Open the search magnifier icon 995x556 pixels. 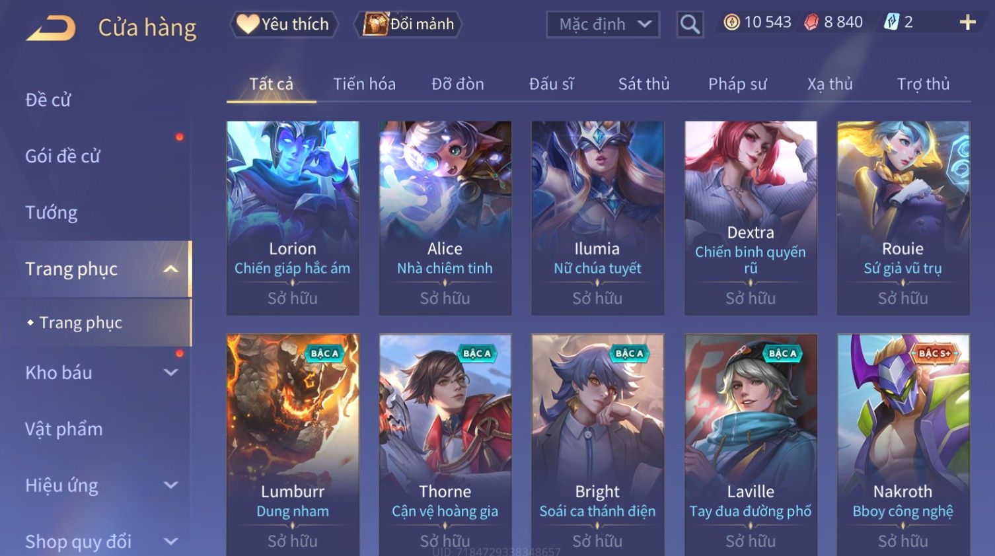(x=690, y=24)
